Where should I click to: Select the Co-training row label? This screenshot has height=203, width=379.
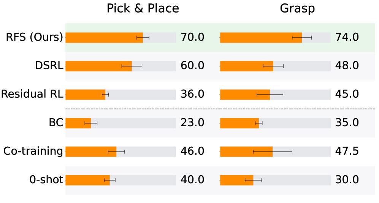33,151
